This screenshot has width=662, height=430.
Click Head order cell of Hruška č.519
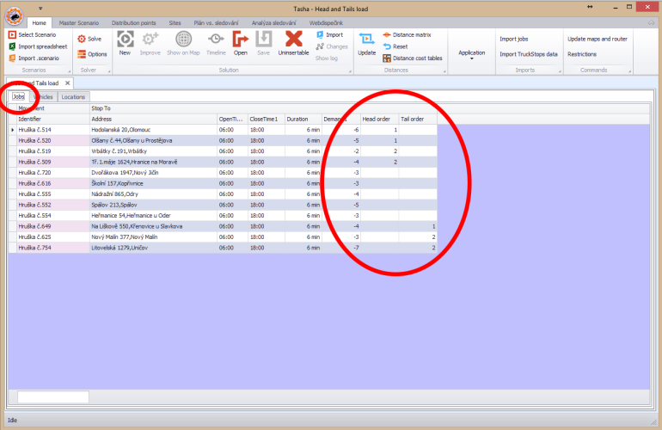379,151
